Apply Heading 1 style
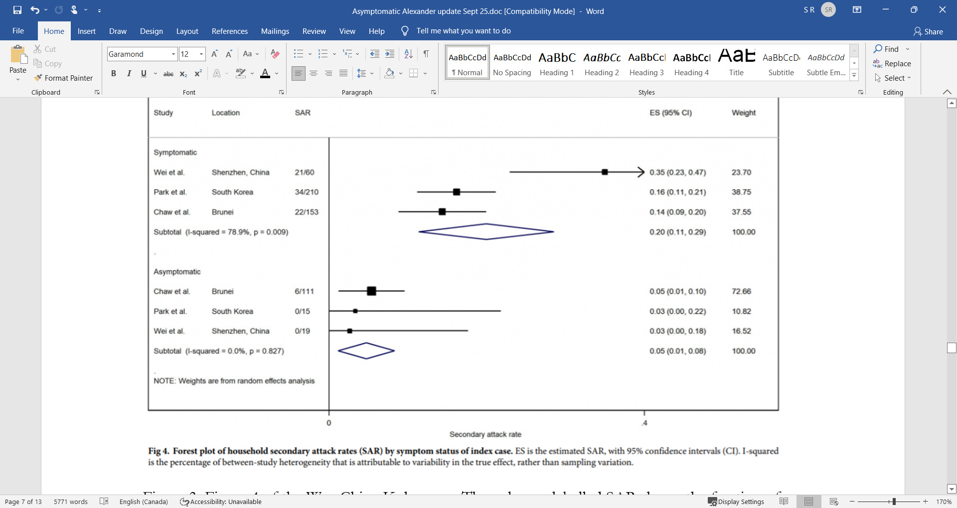This screenshot has width=957, height=508. tap(557, 62)
